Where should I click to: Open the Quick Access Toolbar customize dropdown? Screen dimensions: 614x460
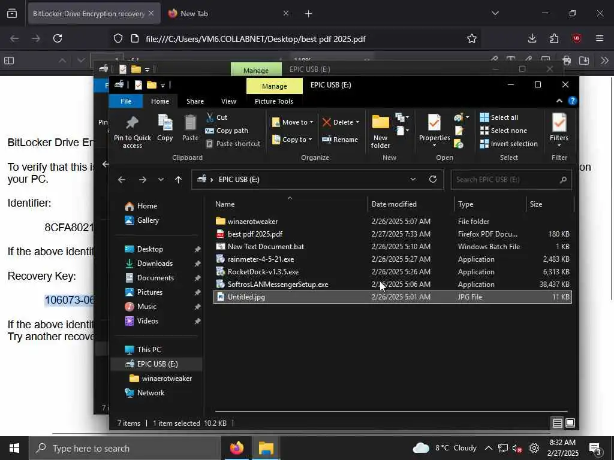[x=162, y=85]
